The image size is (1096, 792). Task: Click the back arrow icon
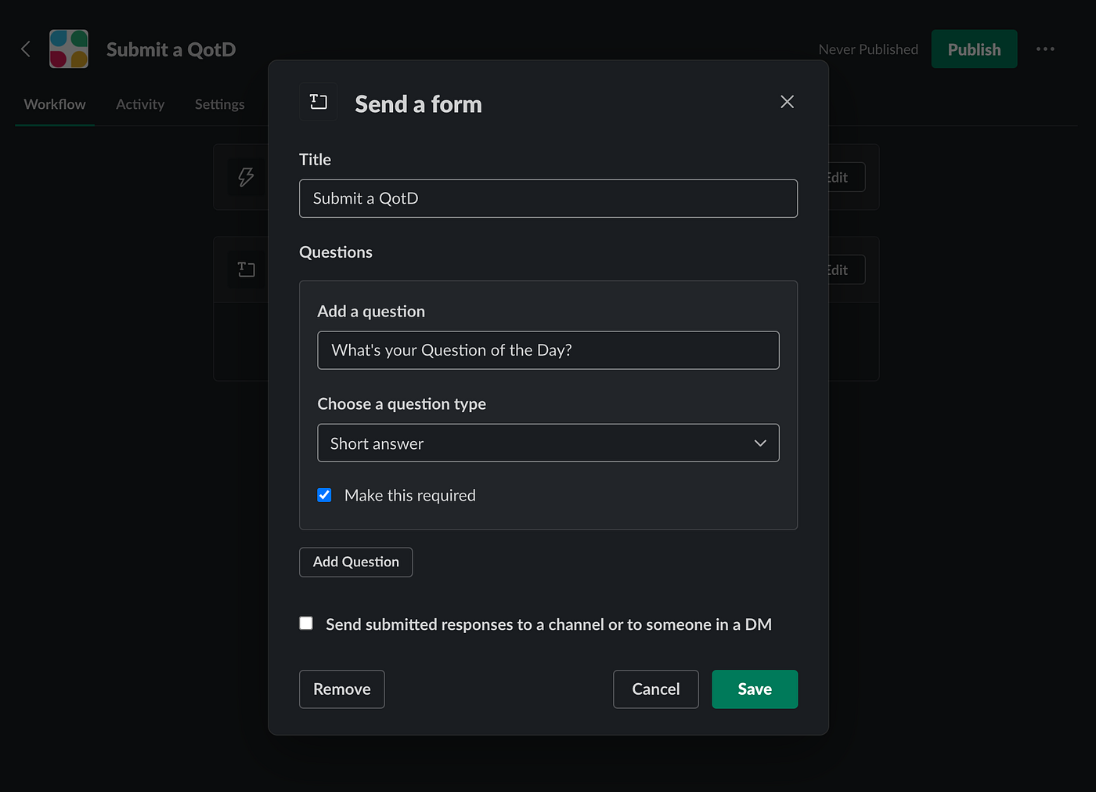(26, 49)
